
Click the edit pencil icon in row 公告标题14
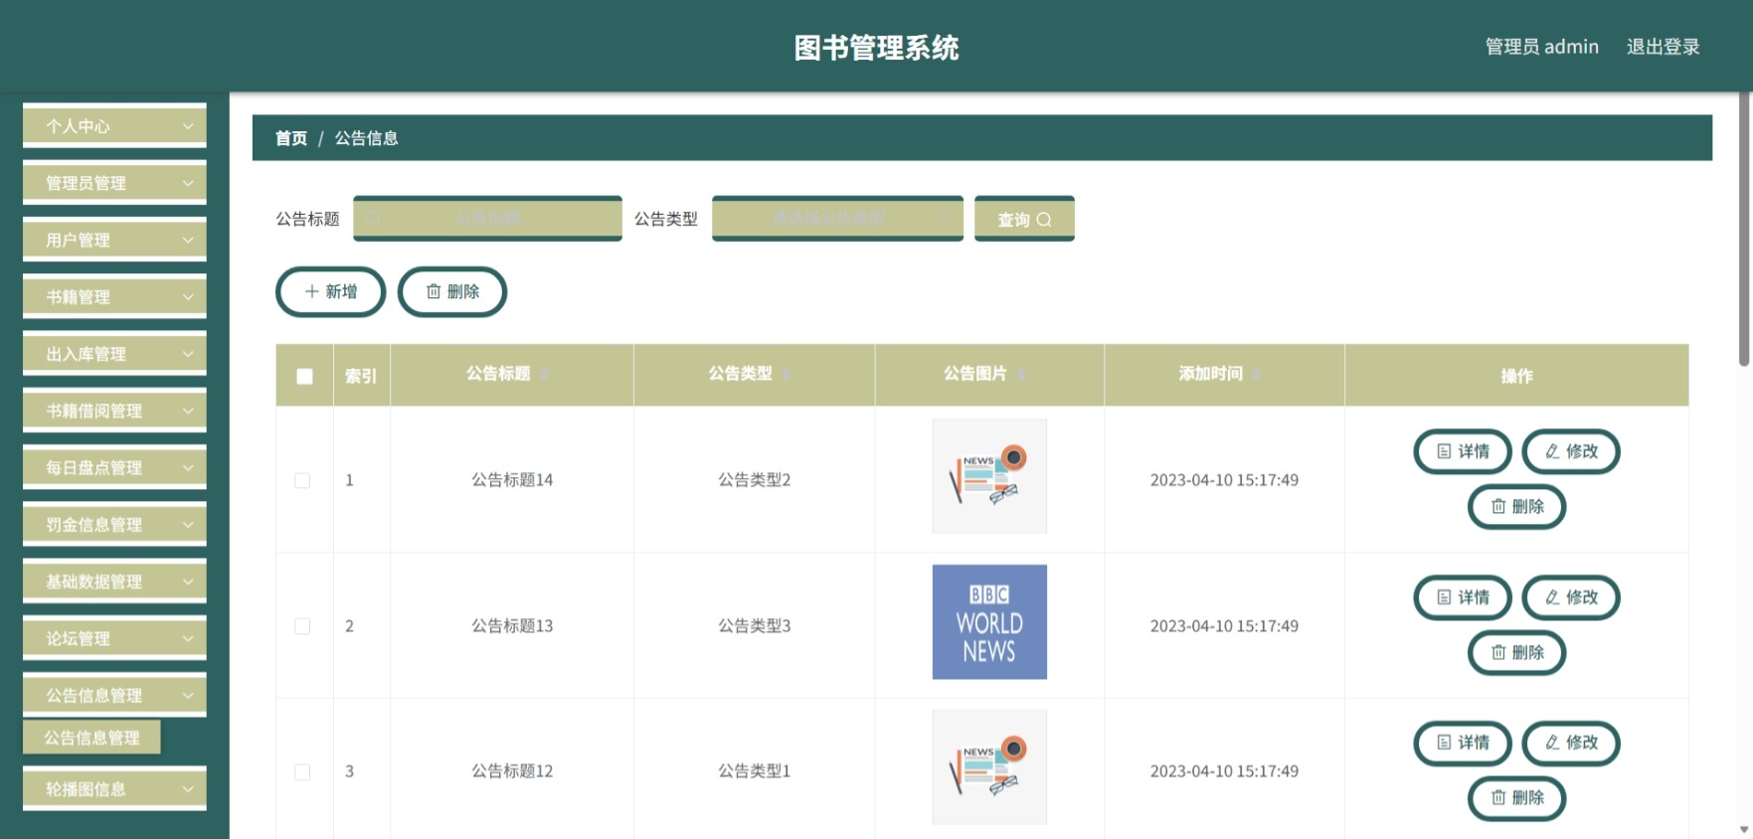tap(1552, 451)
